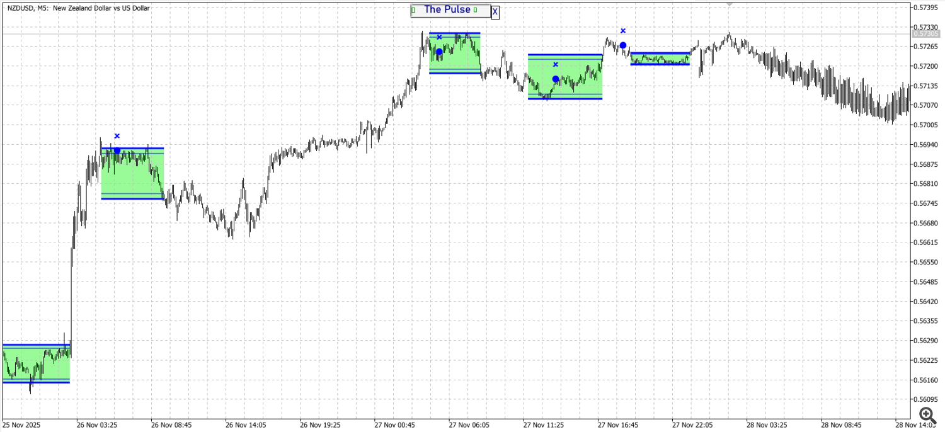The width and height of the screenshot is (945, 432).
Task: Click the 27 Nov 06:05 date label
Action: coord(469,425)
